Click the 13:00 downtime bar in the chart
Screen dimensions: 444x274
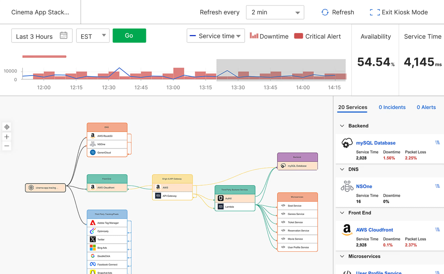coord(179,73)
